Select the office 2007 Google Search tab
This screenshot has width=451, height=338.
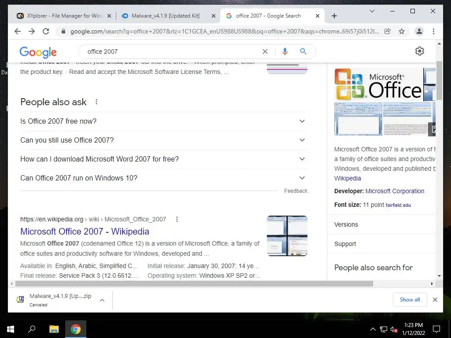tap(272, 16)
